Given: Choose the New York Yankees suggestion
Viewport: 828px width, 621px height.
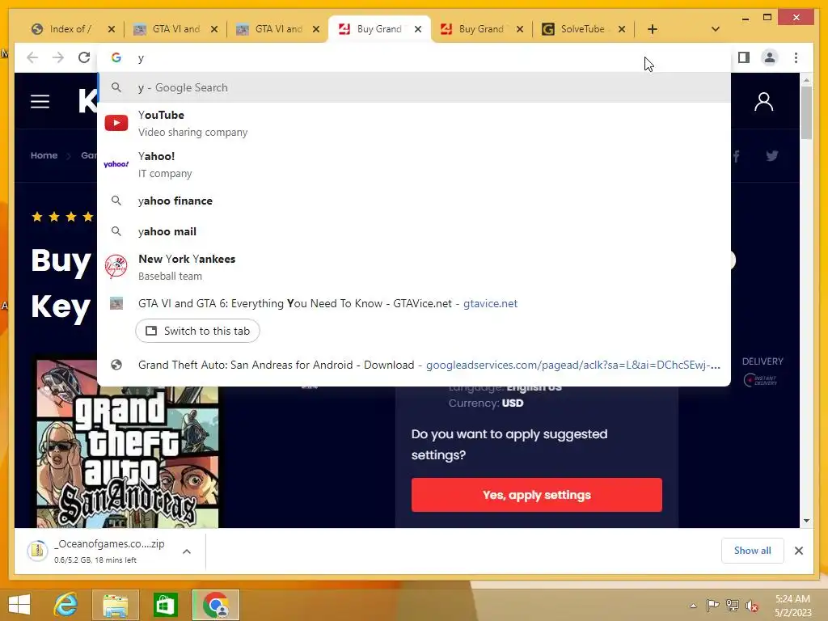Looking at the screenshot, I should (414, 267).
